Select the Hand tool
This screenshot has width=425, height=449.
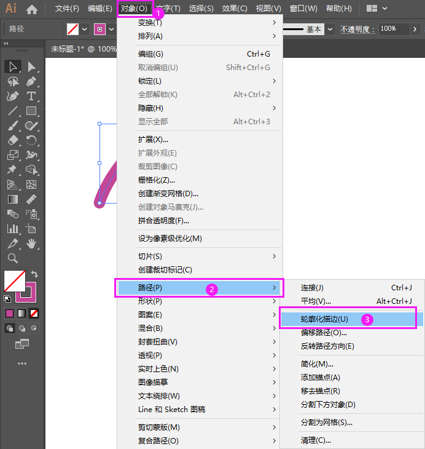pos(31,244)
